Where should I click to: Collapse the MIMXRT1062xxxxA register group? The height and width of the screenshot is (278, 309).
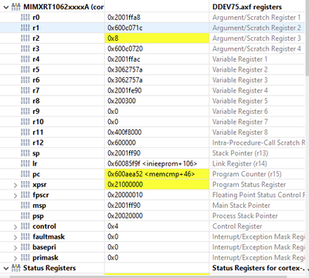(6, 7)
